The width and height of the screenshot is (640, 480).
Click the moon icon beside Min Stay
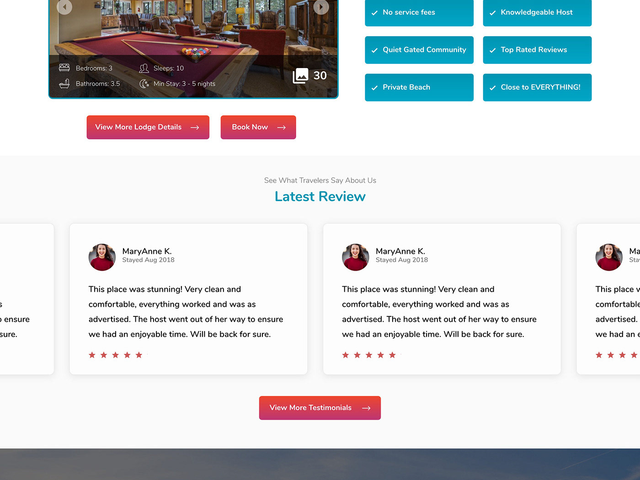pos(144,84)
